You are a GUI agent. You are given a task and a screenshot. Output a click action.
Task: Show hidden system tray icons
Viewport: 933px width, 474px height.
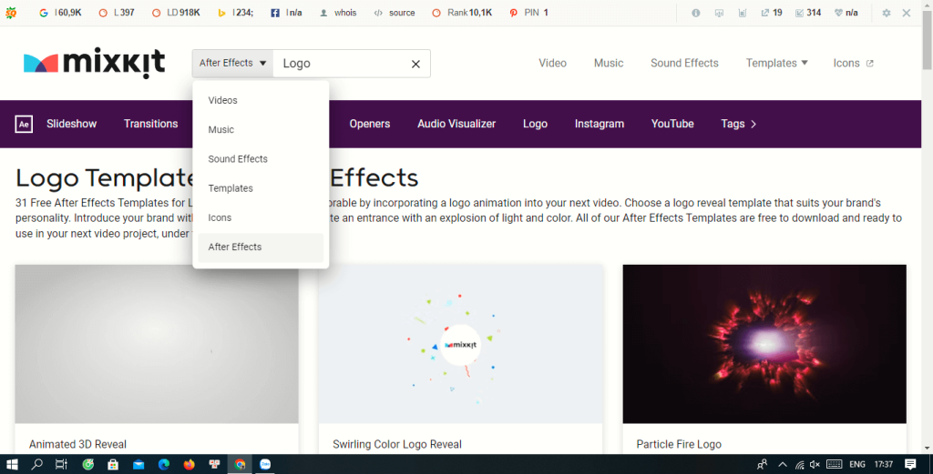783,465
